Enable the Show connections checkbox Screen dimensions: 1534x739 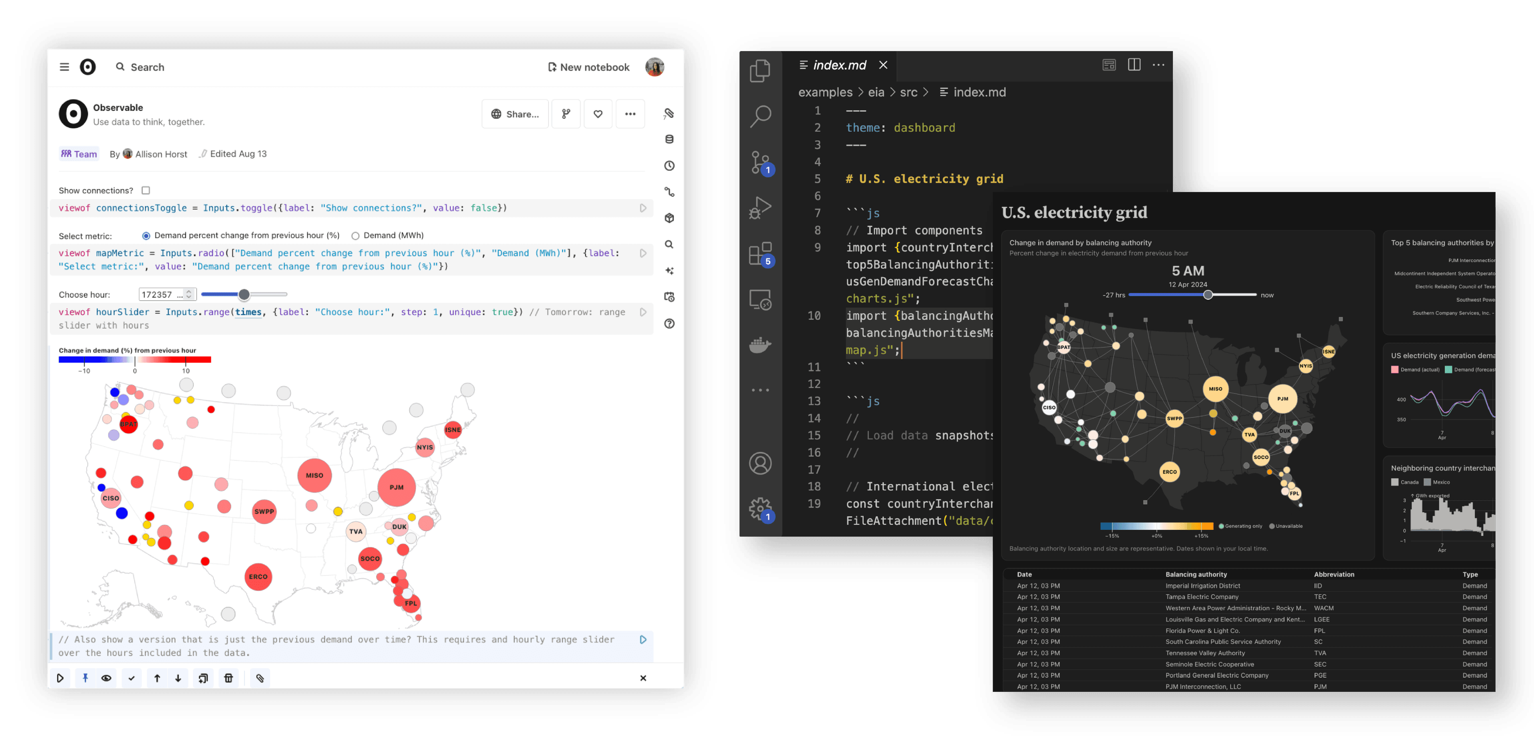(x=146, y=190)
